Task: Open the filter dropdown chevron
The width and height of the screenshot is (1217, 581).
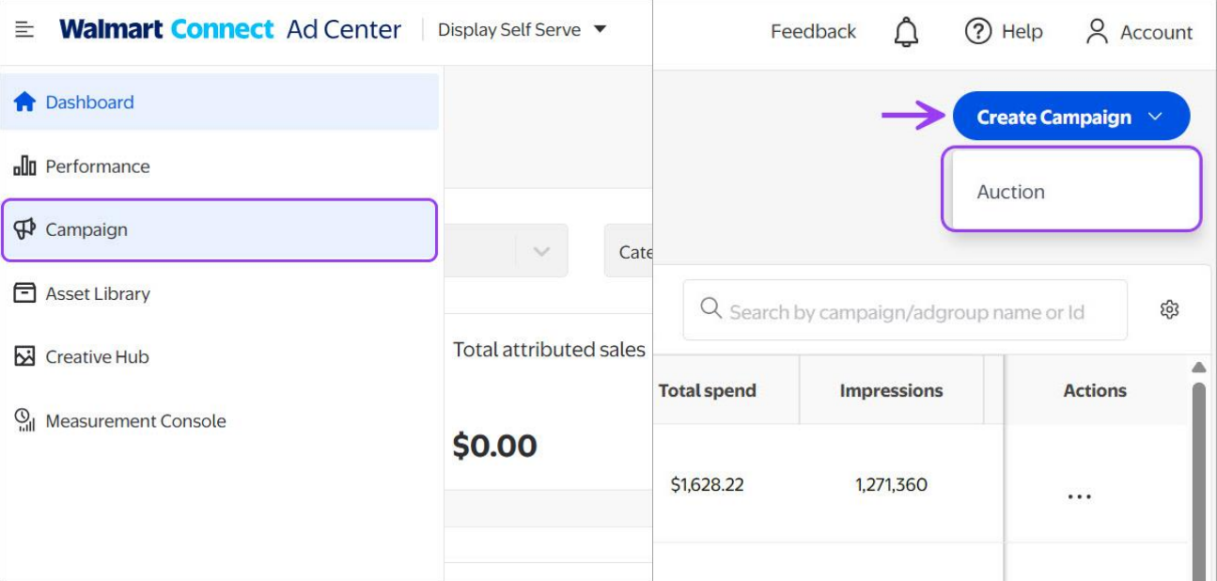Action: click(x=541, y=251)
